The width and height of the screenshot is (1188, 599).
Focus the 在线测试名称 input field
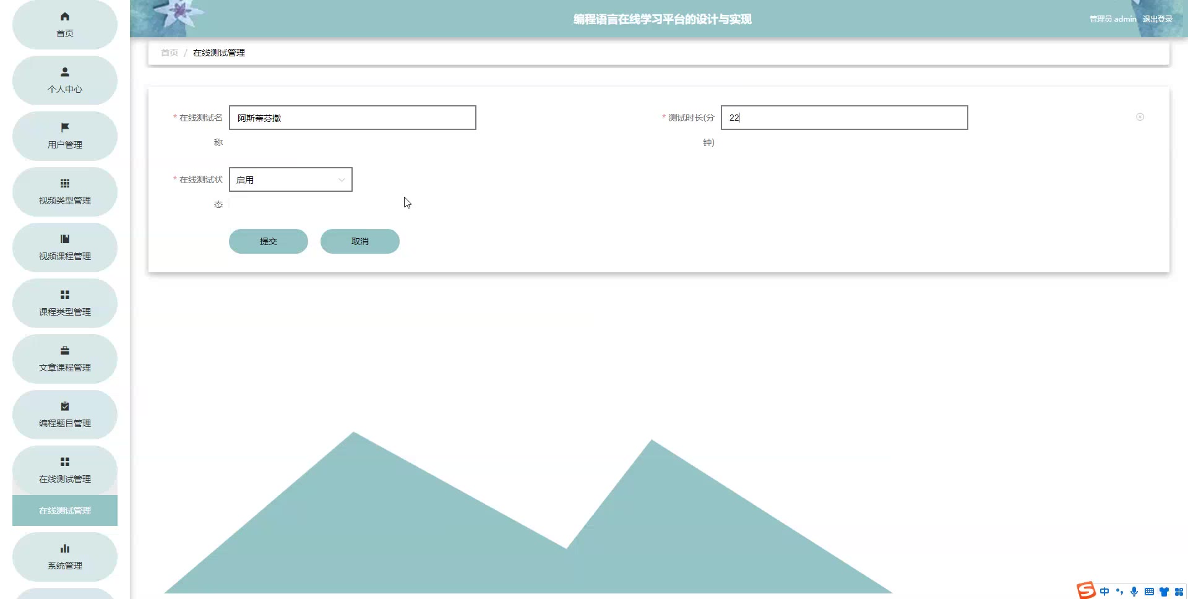[x=353, y=118]
